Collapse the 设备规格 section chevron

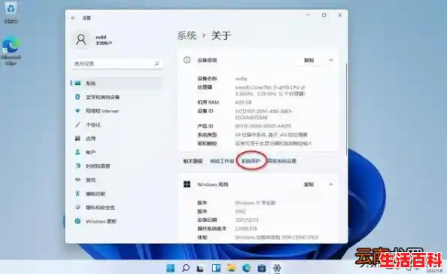point(330,60)
